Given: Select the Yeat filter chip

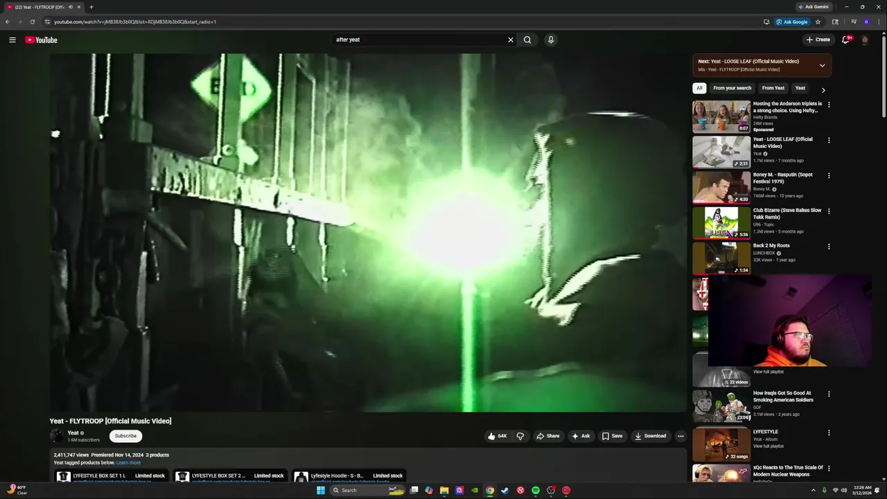Looking at the screenshot, I should point(800,88).
